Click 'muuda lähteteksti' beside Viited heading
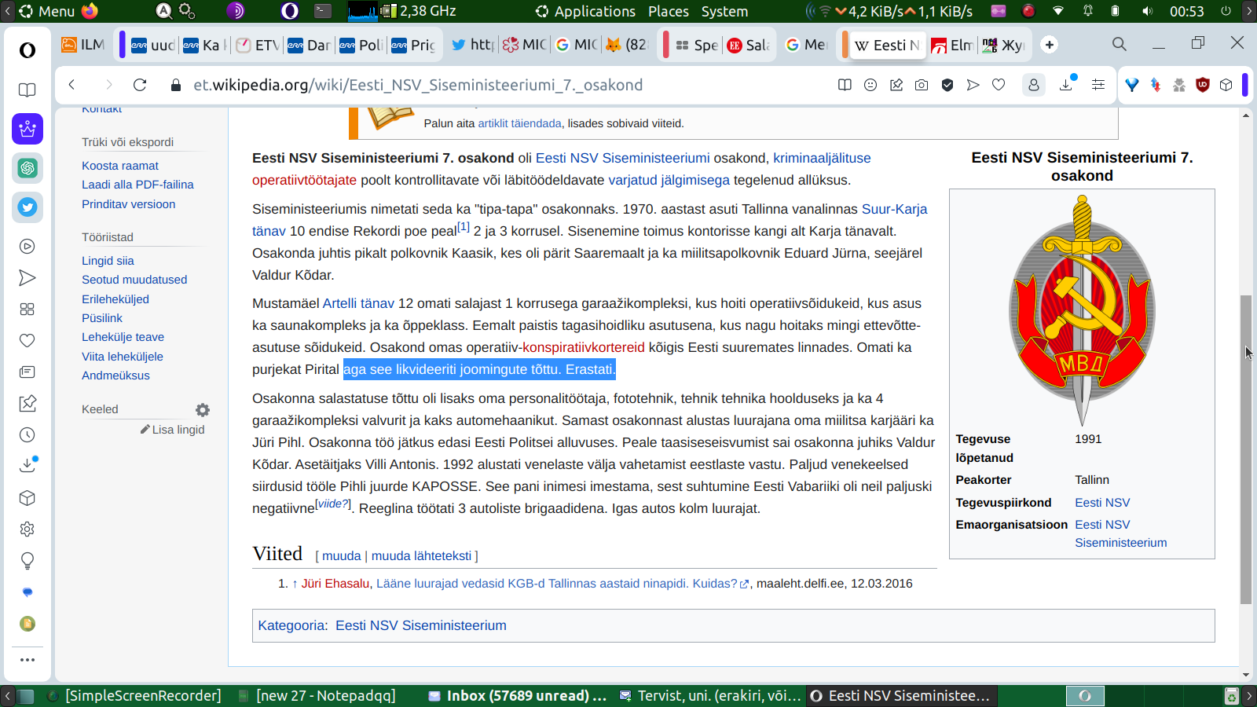Screen dimensions: 1257x707 click(421, 555)
